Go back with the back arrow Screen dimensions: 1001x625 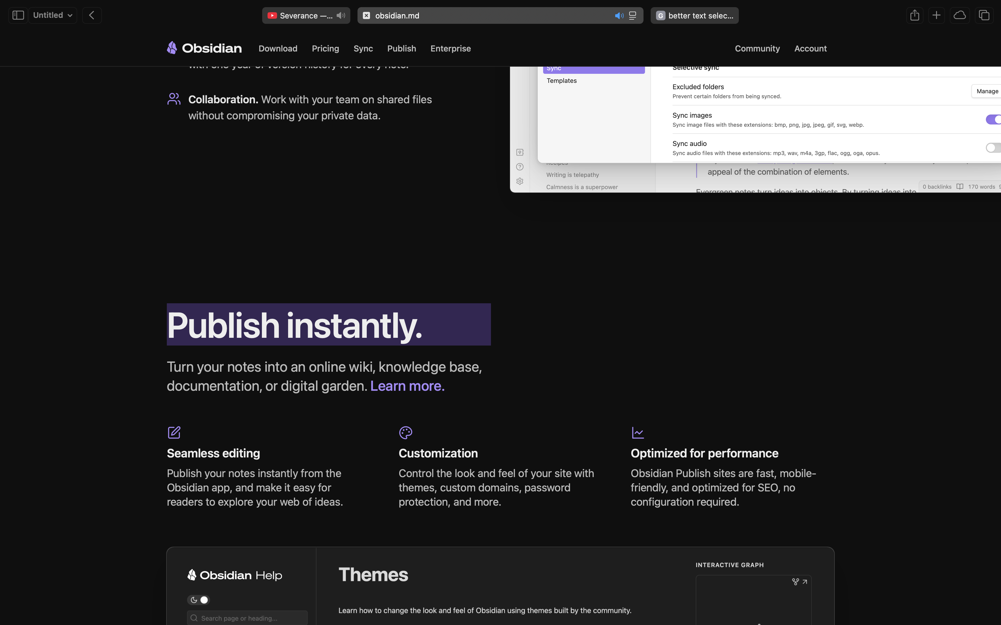tap(92, 15)
